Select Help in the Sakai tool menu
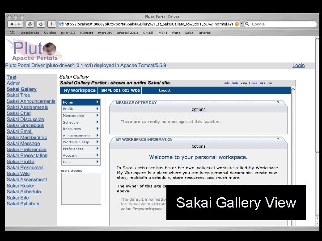Screen dimensions: 322x241 click(81, 162)
